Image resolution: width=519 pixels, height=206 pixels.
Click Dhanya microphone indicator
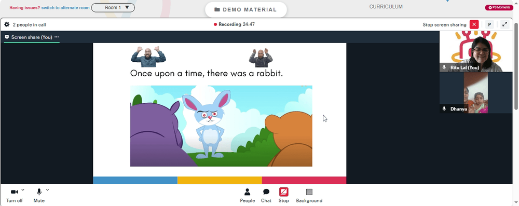point(444,108)
